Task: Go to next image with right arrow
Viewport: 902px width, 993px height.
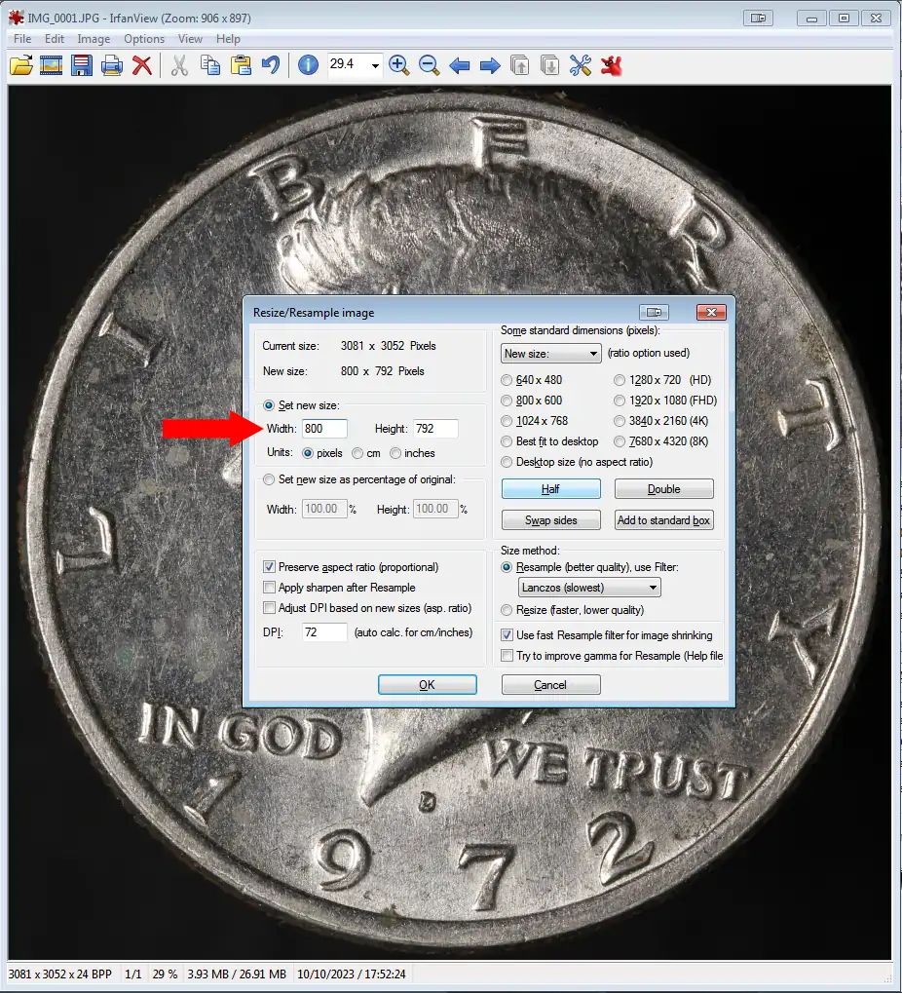Action: 490,65
